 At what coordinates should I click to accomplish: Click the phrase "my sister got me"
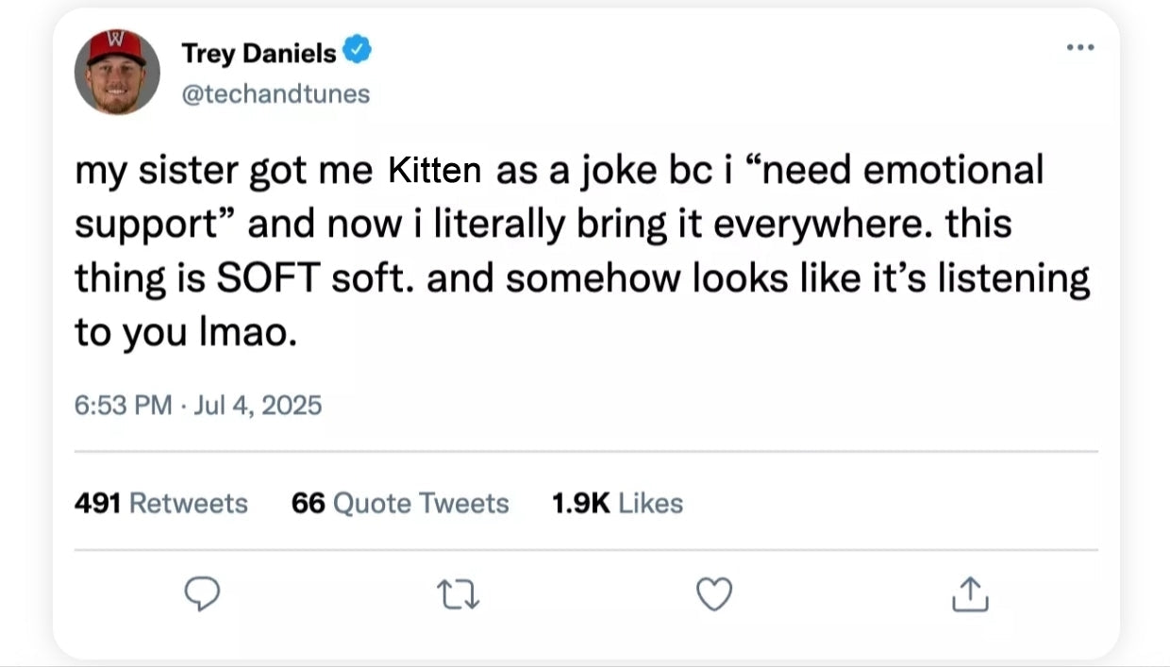[x=224, y=171]
